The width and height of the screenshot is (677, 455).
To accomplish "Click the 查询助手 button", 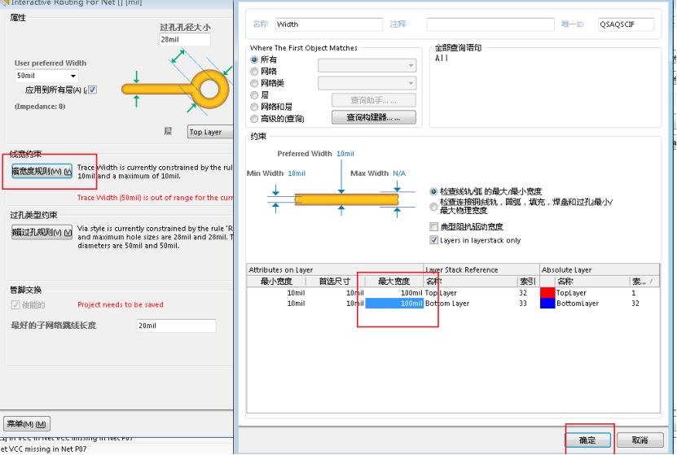I will [374, 100].
